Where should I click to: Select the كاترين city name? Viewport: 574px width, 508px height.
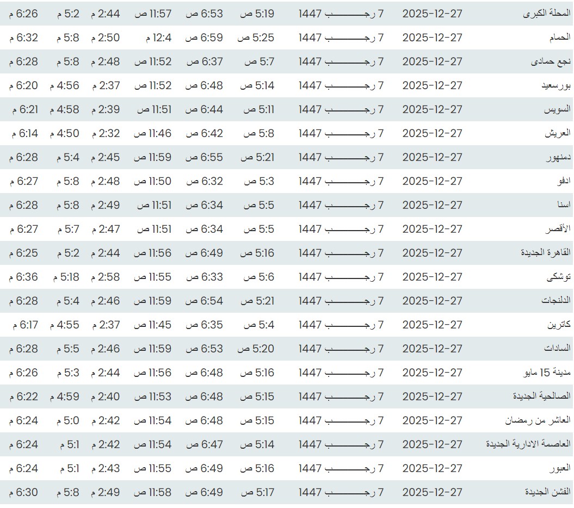pos(558,325)
